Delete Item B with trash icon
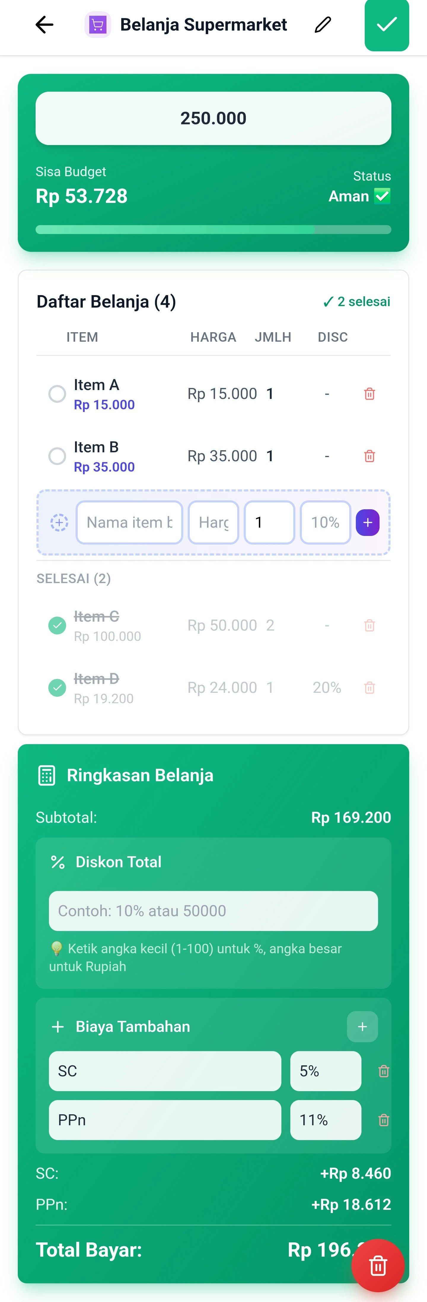 [x=369, y=456]
